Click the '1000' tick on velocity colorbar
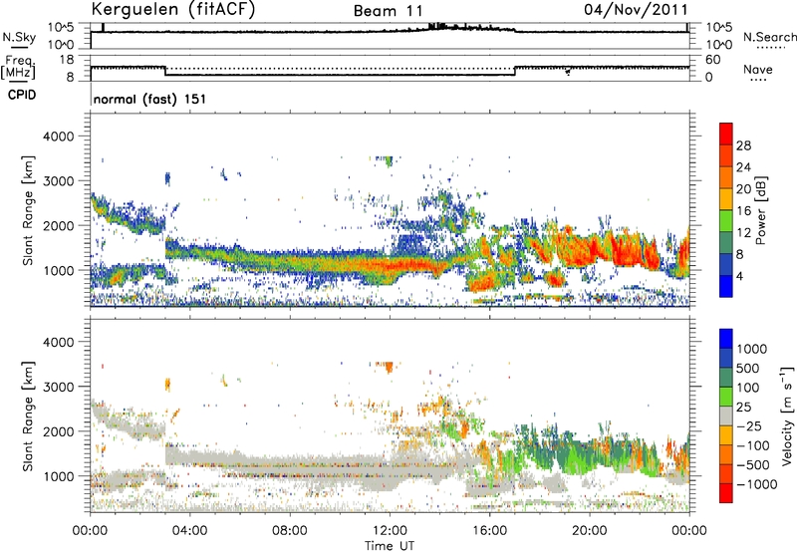Viewport: 797px width, 552px height. tap(751, 349)
